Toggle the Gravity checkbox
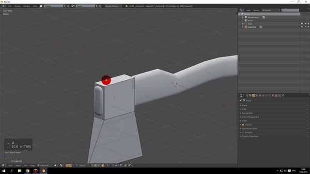Viewport: 310px width, 174px height. 243,125
